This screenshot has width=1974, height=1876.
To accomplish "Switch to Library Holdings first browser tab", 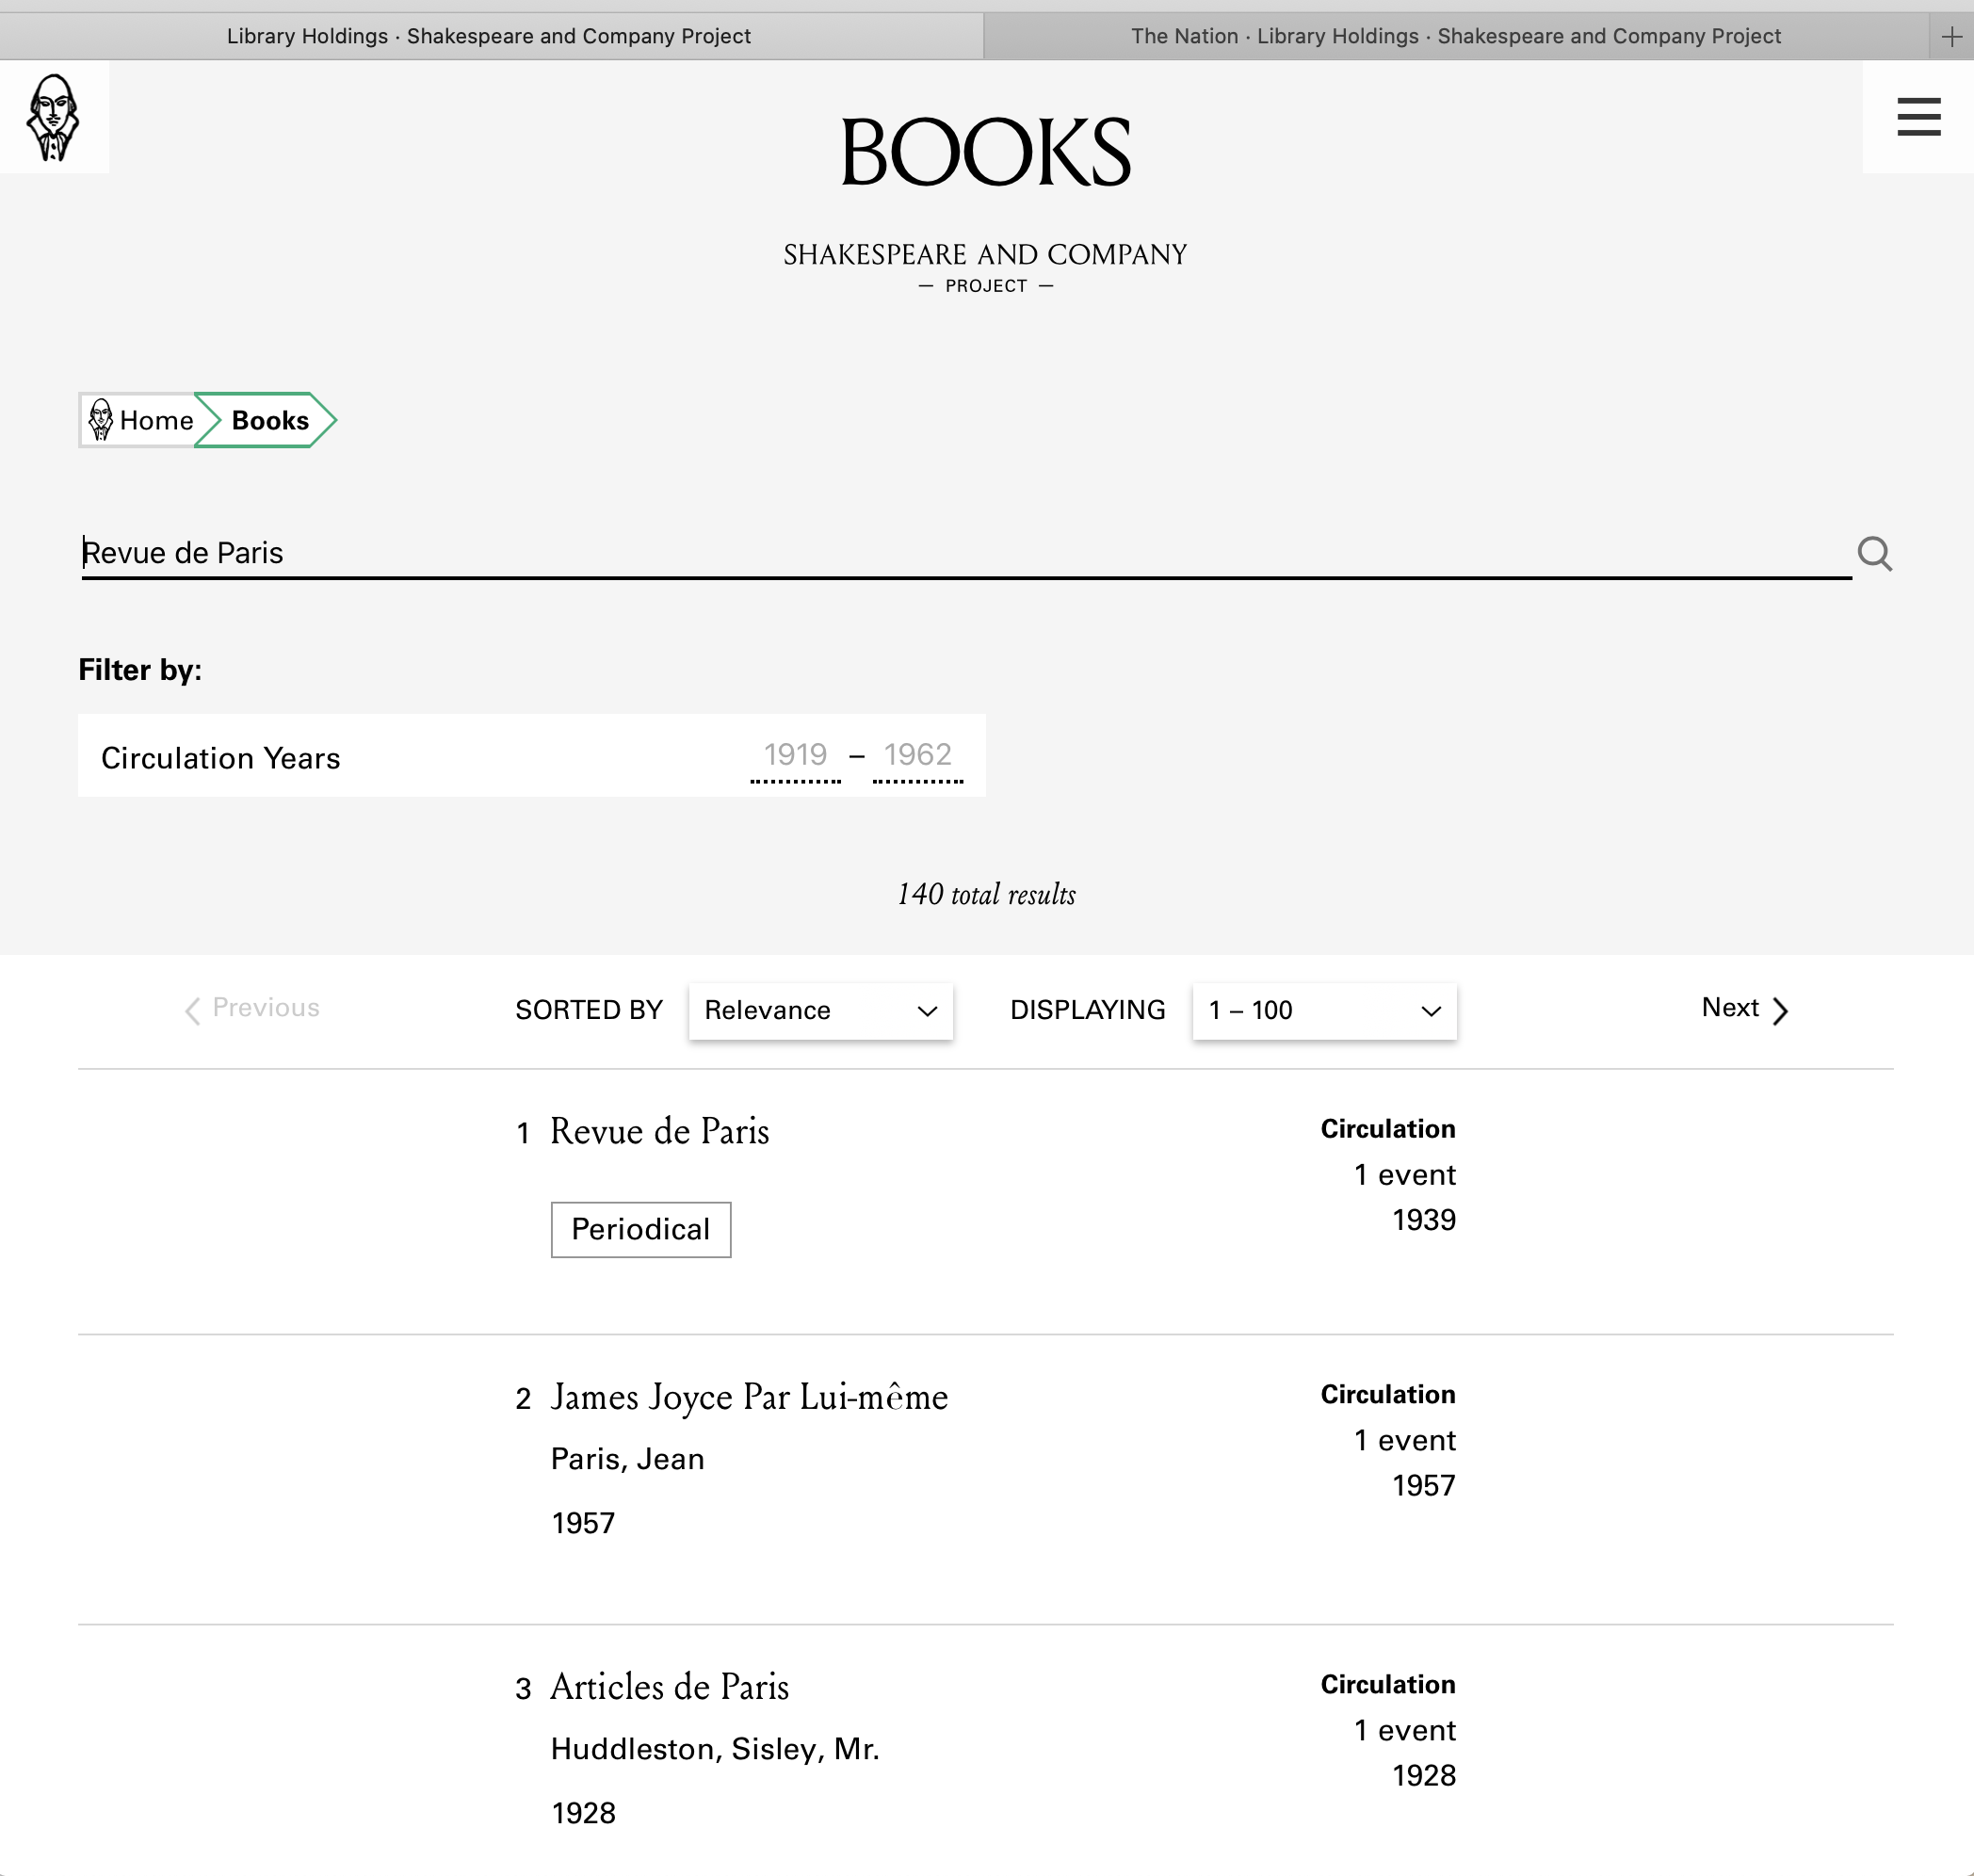I will pyautogui.click(x=488, y=37).
